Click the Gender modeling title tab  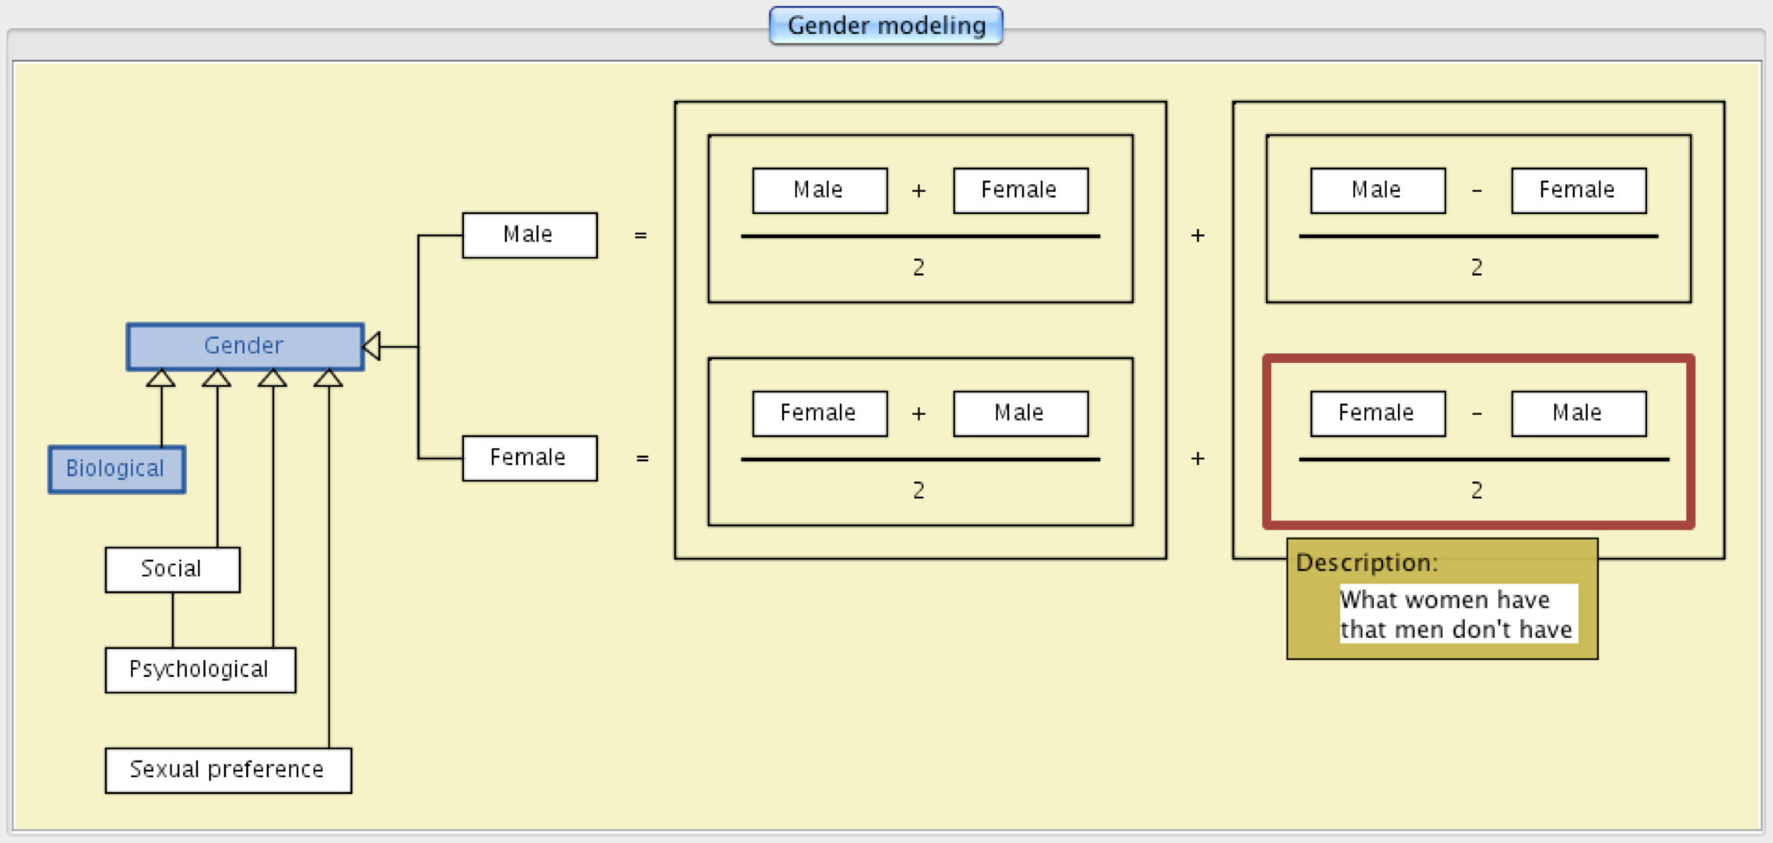click(886, 26)
